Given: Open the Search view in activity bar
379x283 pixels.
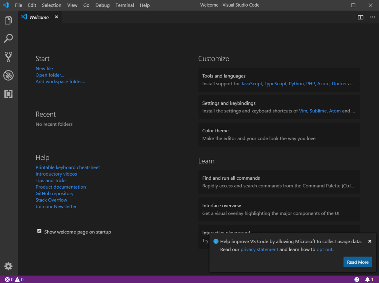Looking at the screenshot, I should [x=9, y=39].
